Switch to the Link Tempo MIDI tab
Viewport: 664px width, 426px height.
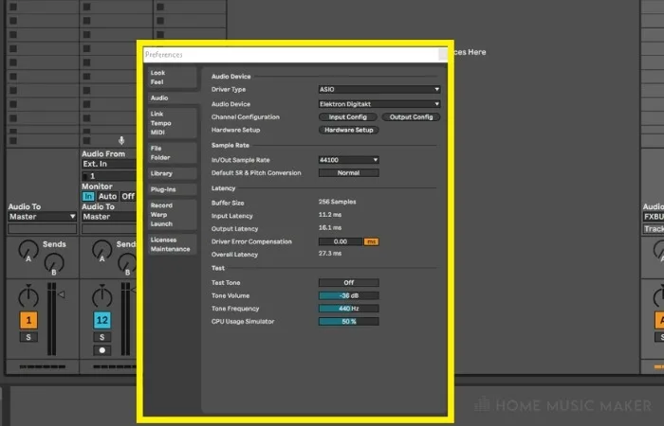pyautogui.click(x=173, y=123)
